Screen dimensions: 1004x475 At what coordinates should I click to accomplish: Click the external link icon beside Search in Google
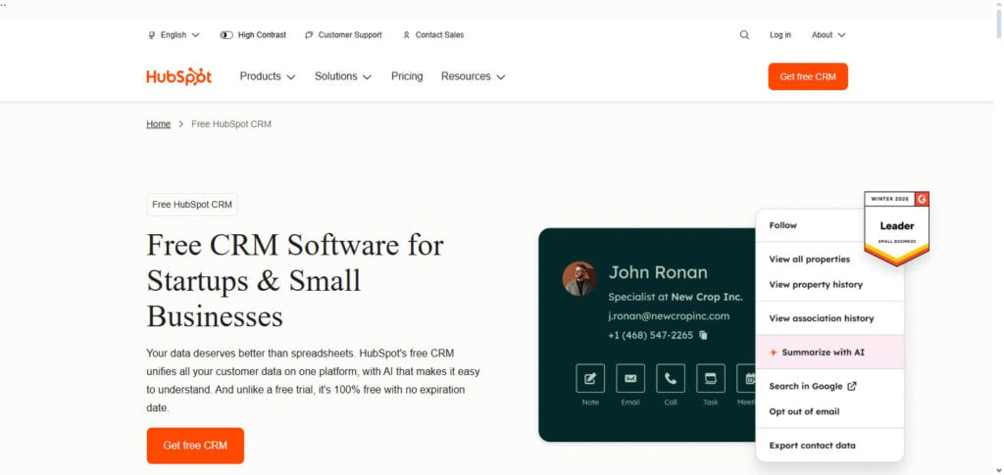(852, 386)
